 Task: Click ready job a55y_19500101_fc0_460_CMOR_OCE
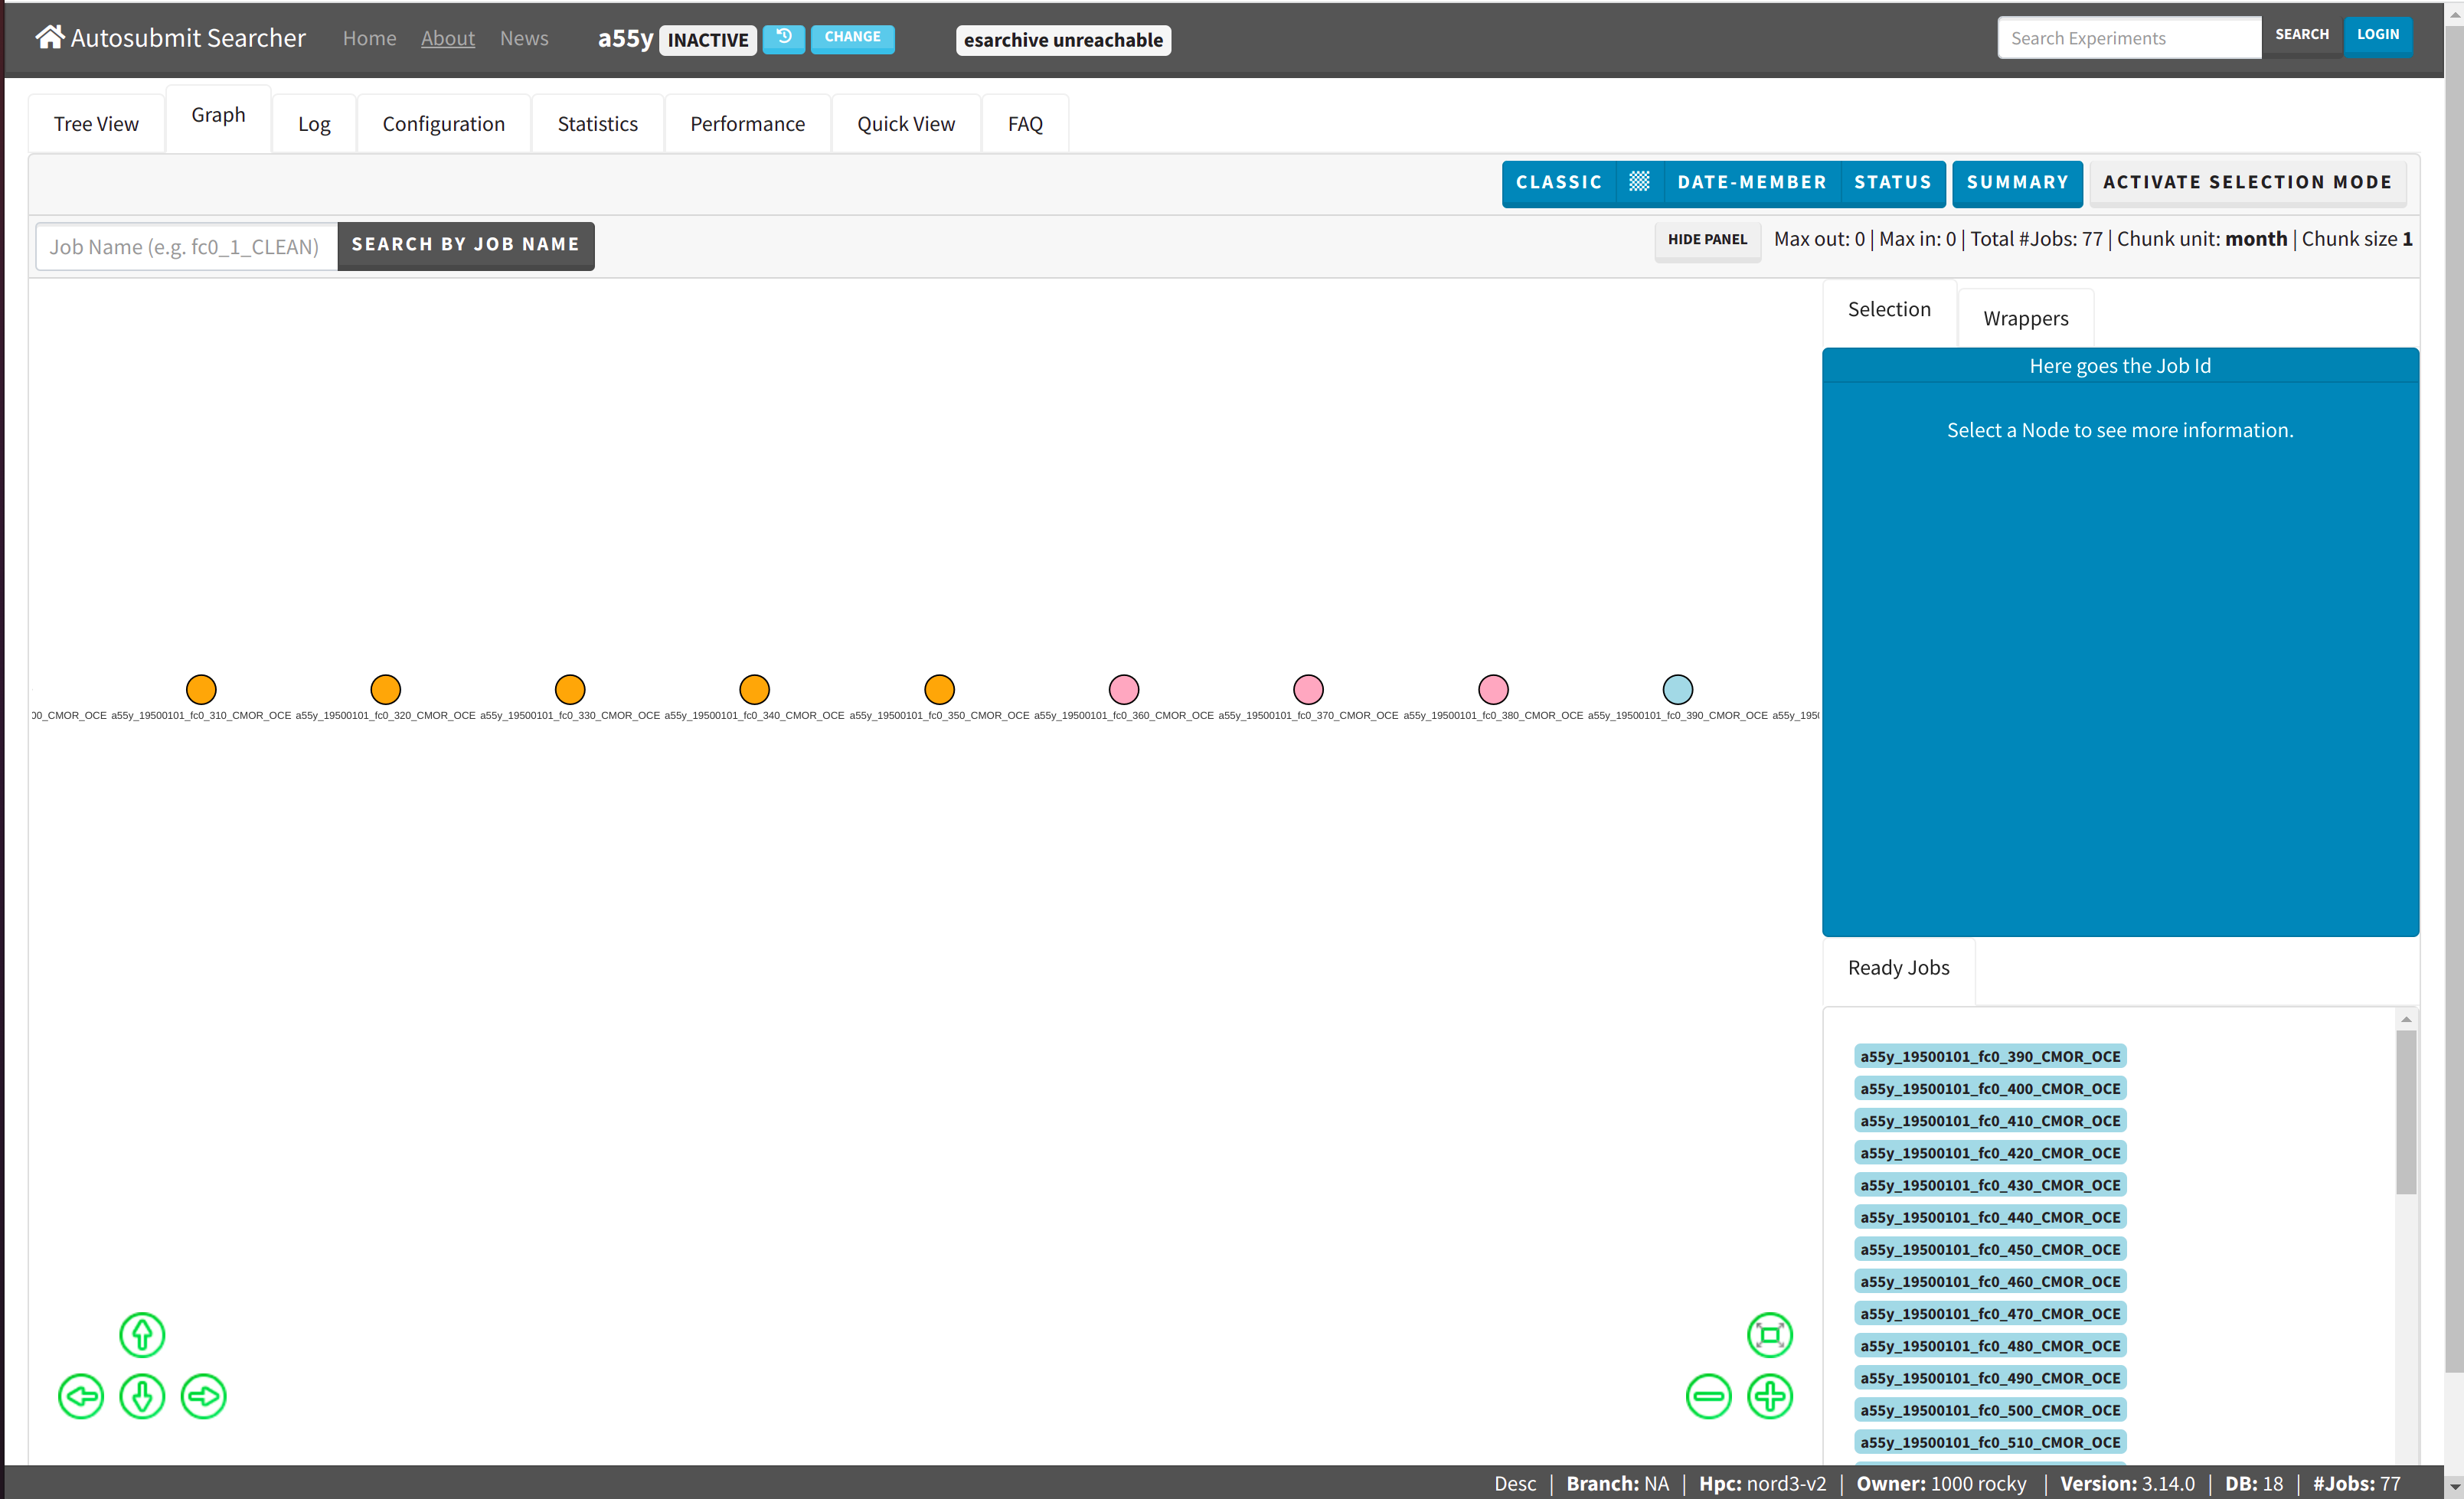1990,1281
